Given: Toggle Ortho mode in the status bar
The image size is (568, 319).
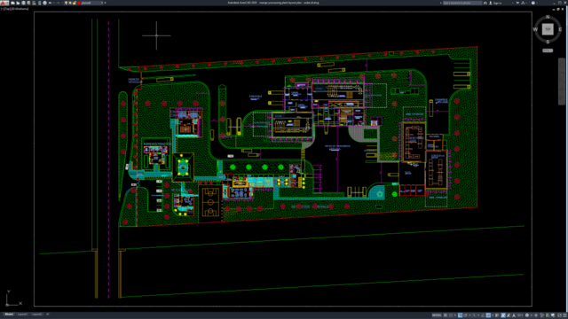Looking at the screenshot, I should click(460, 315).
